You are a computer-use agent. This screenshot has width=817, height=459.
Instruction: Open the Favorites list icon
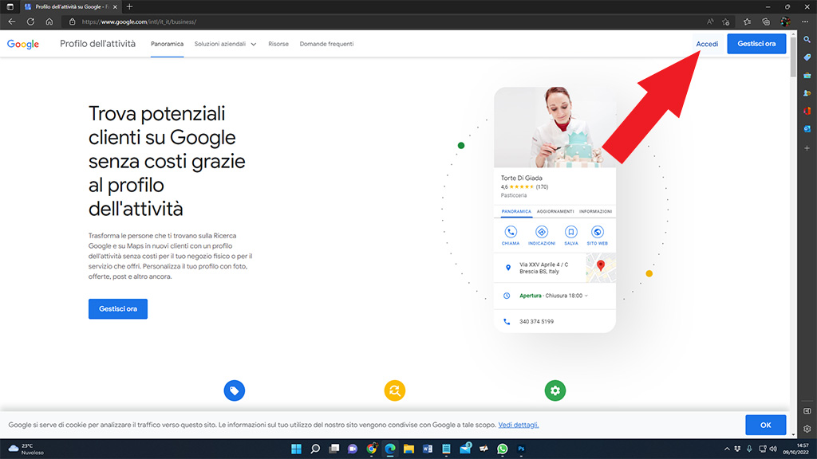(747, 22)
